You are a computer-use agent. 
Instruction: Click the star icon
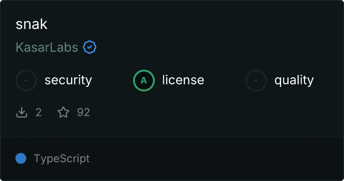pos(63,112)
